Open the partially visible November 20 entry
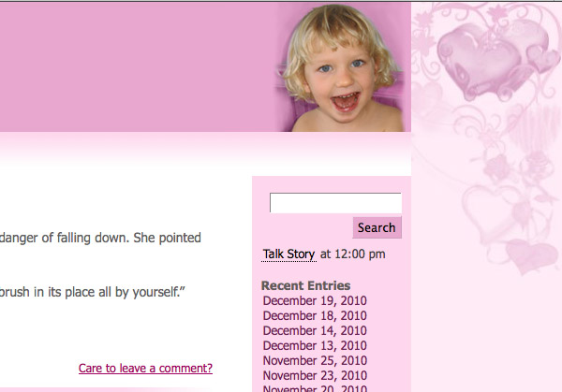562x392 pixels. [315, 388]
